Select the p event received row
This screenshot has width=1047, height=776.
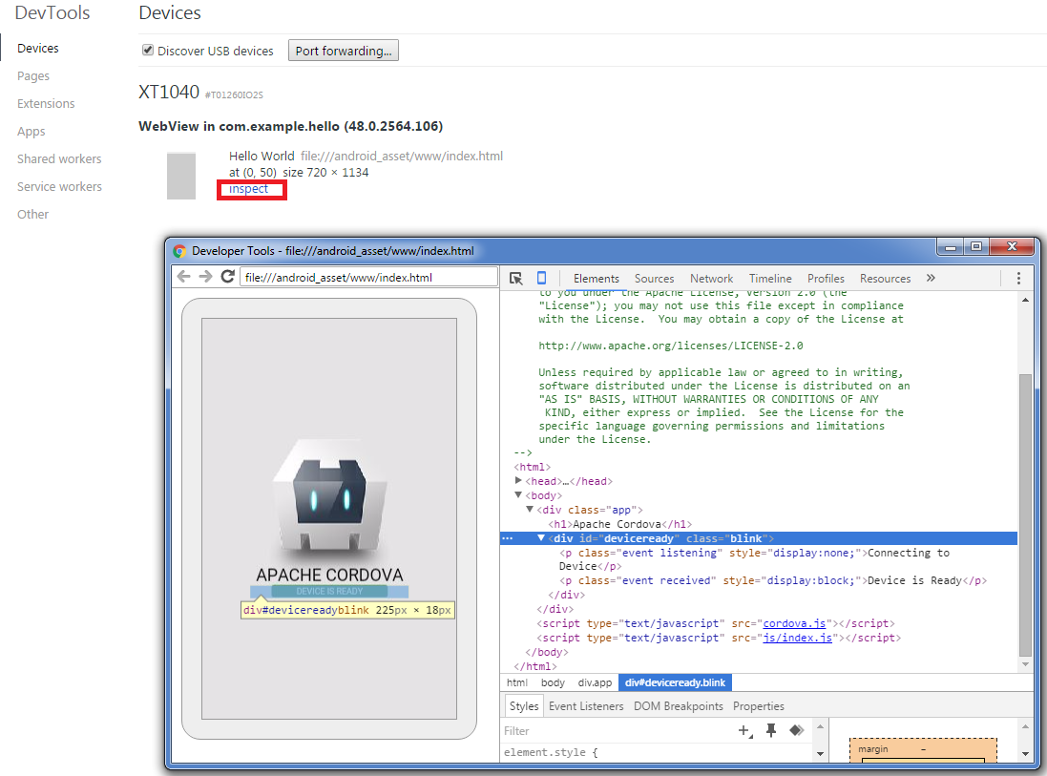pos(772,580)
